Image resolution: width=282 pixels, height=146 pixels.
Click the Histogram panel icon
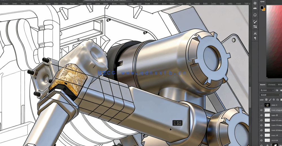(x=255, y=8)
